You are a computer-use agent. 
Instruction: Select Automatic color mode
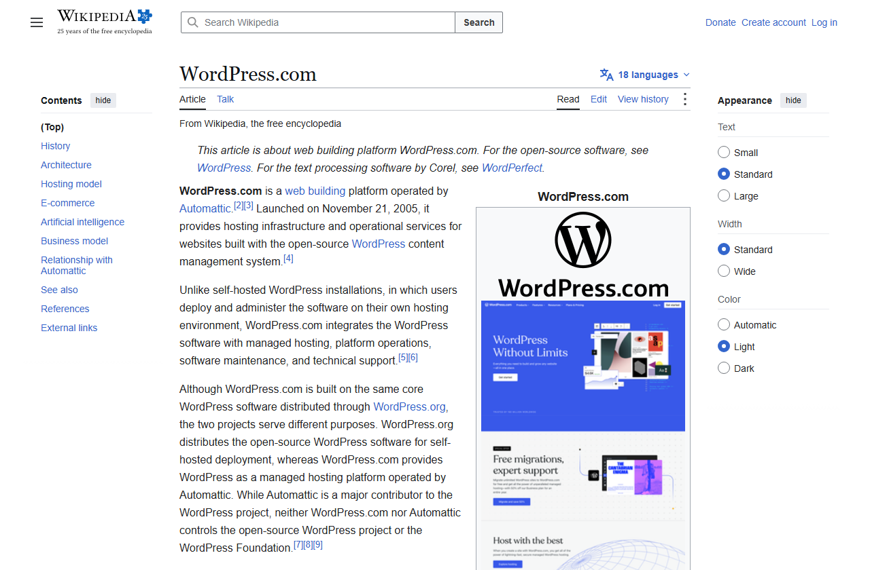click(x=724, y=325)
